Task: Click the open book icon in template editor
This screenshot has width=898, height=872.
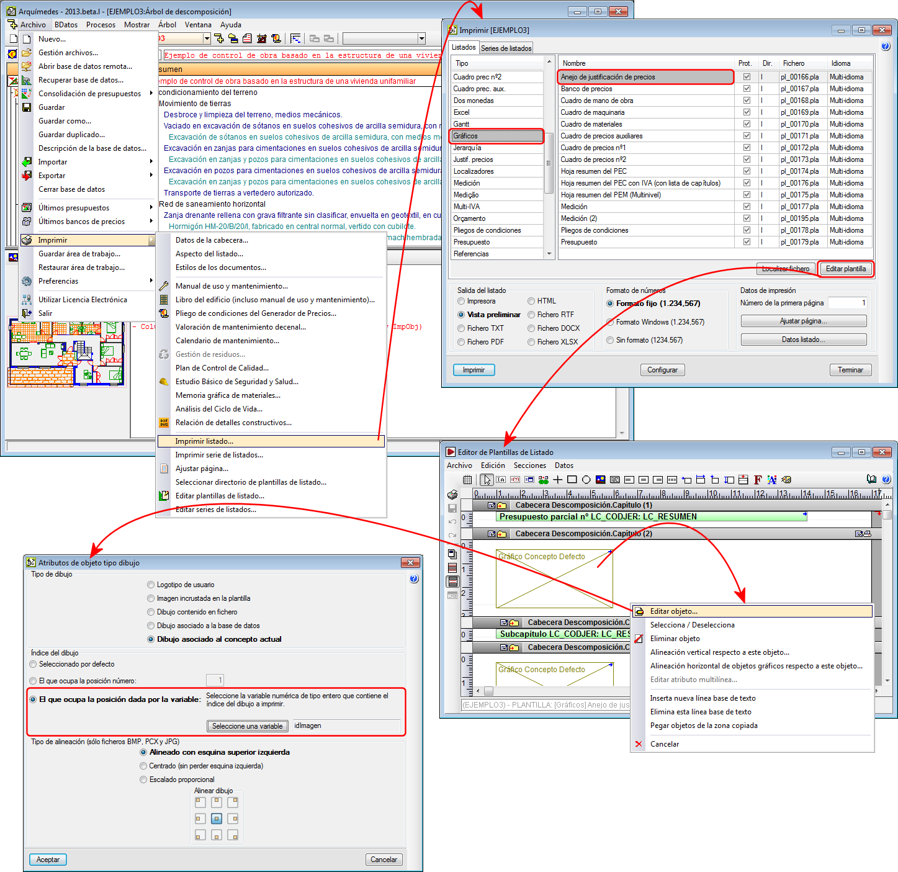Action: pyautogui.click(x=872, y=479)
